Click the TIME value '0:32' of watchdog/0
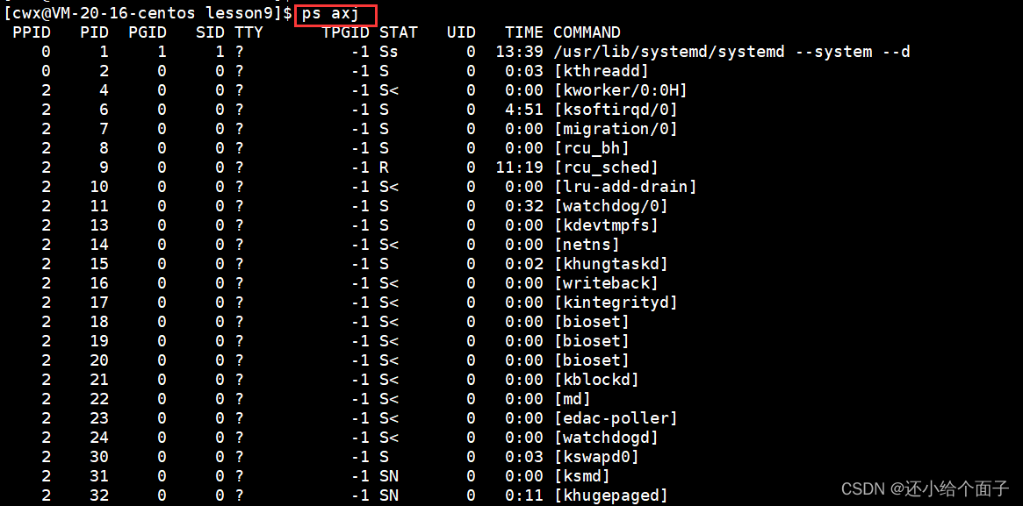Screen dimensions: 1023x506 point(524,206)
